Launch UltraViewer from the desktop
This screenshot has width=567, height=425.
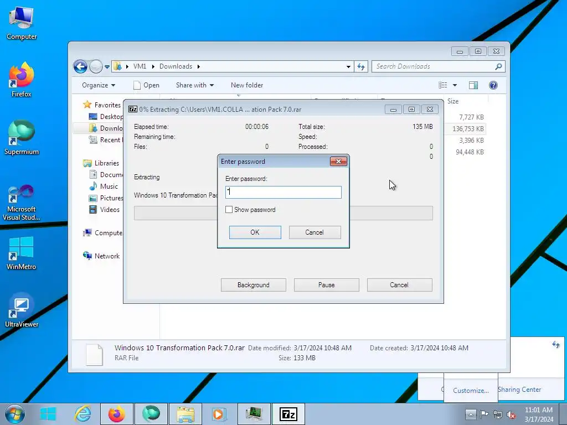point(22,310)
